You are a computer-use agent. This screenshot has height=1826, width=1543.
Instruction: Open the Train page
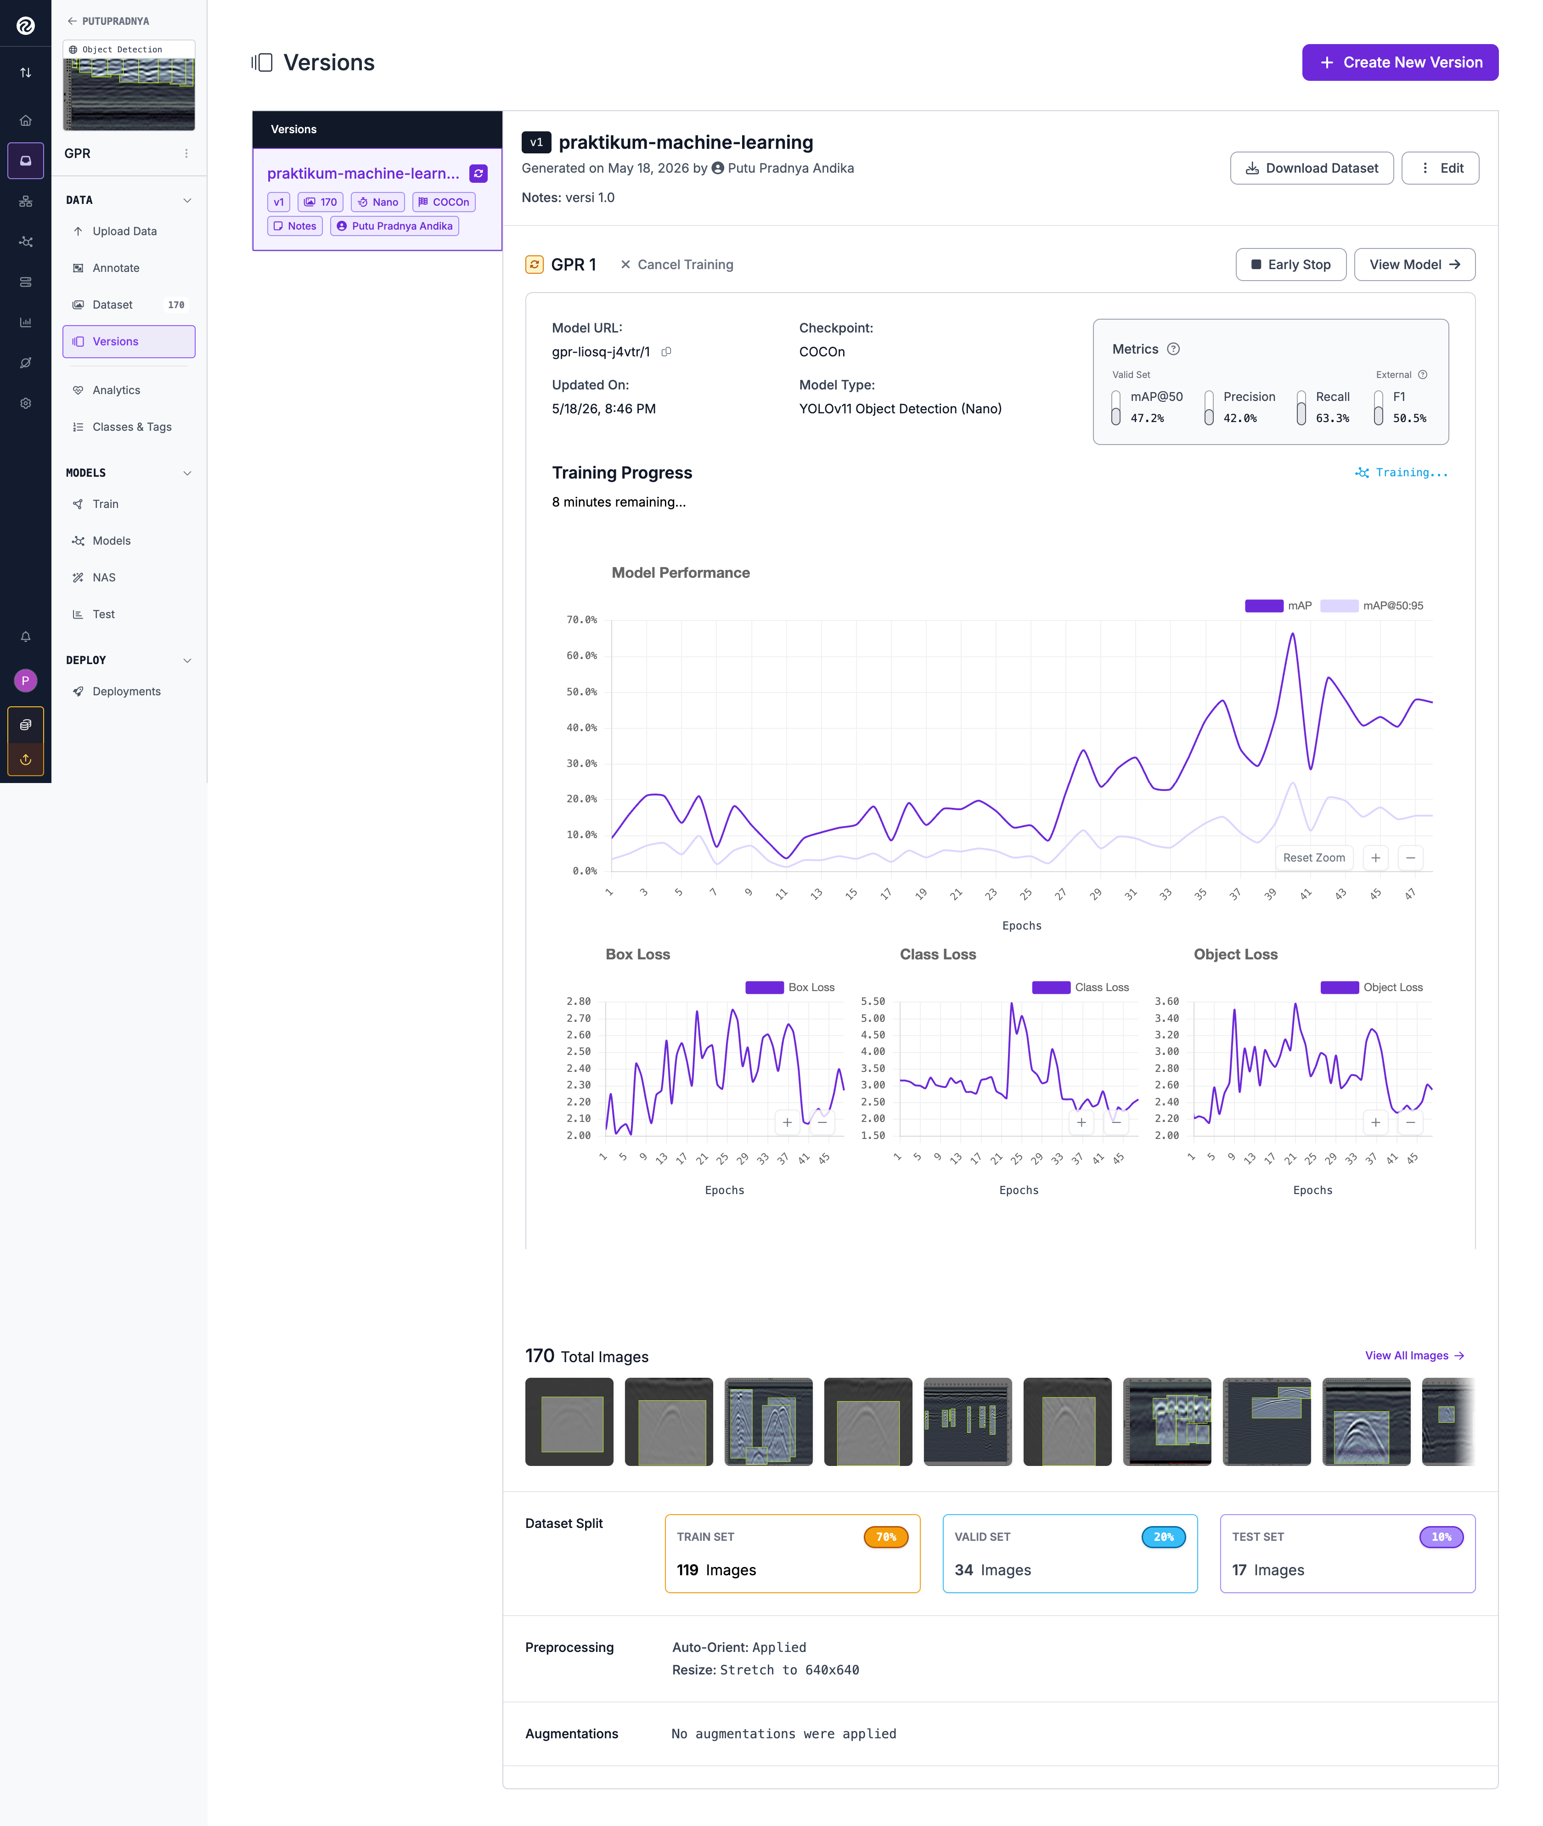[x=129, y=504]
